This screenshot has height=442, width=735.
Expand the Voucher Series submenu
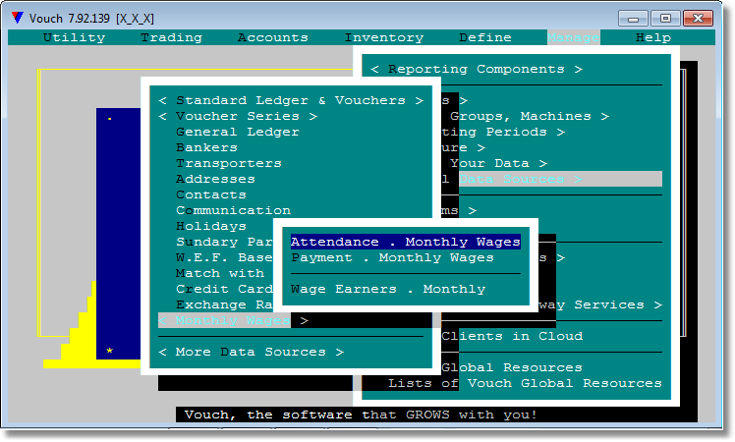point(238,116)
